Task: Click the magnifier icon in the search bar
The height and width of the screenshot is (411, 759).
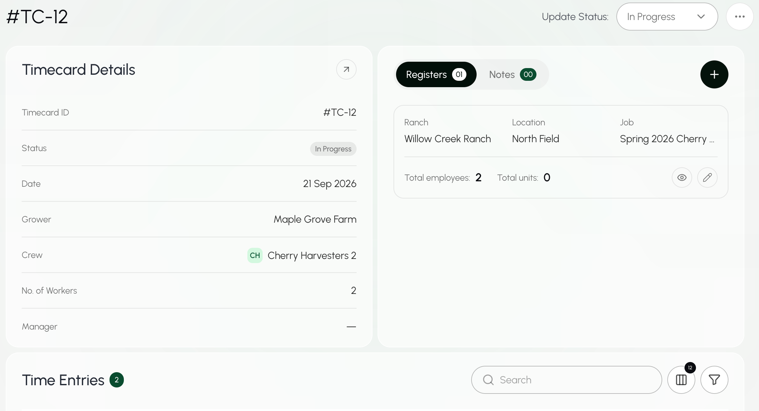Action: [x=488, y=380]
